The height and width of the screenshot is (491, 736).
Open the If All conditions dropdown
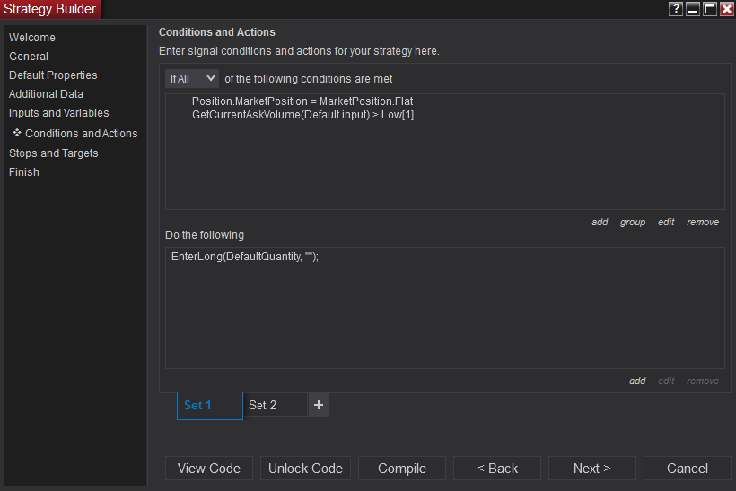click(x=192, y=78)
